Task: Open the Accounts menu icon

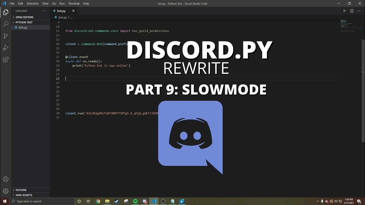Action: tap(5, 179)
